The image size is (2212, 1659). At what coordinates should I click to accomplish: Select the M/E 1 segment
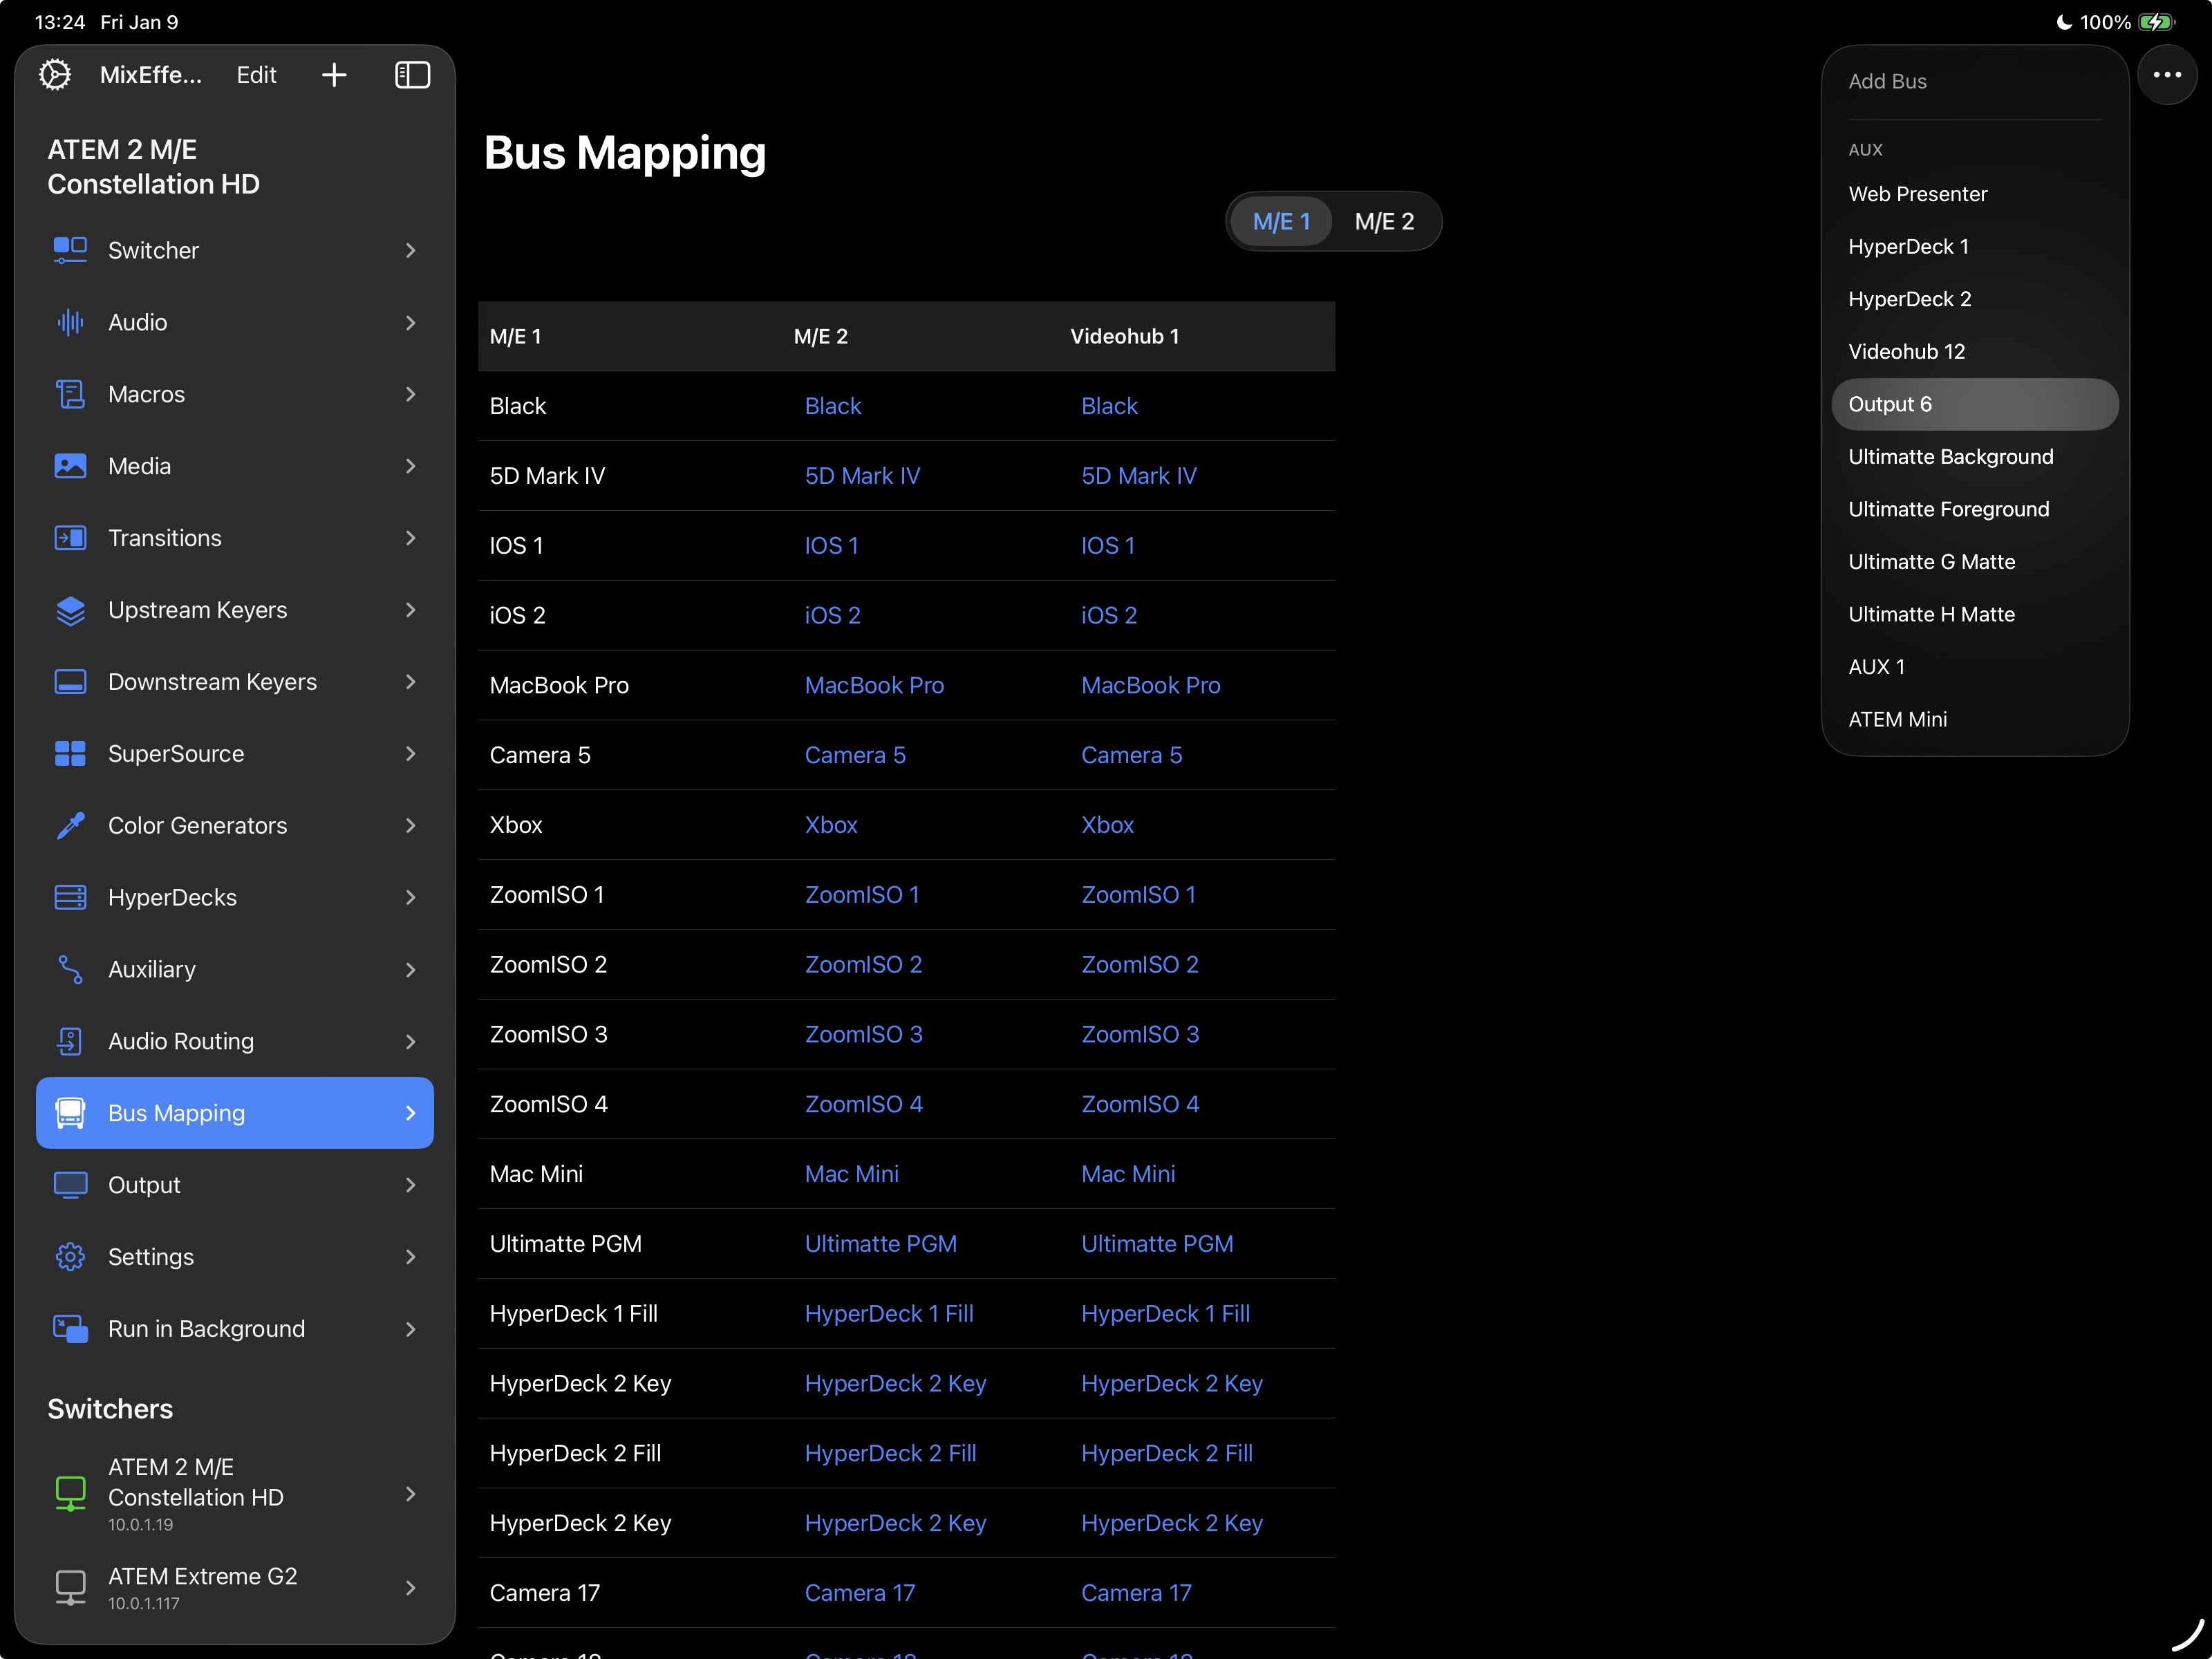point(1281,222)
